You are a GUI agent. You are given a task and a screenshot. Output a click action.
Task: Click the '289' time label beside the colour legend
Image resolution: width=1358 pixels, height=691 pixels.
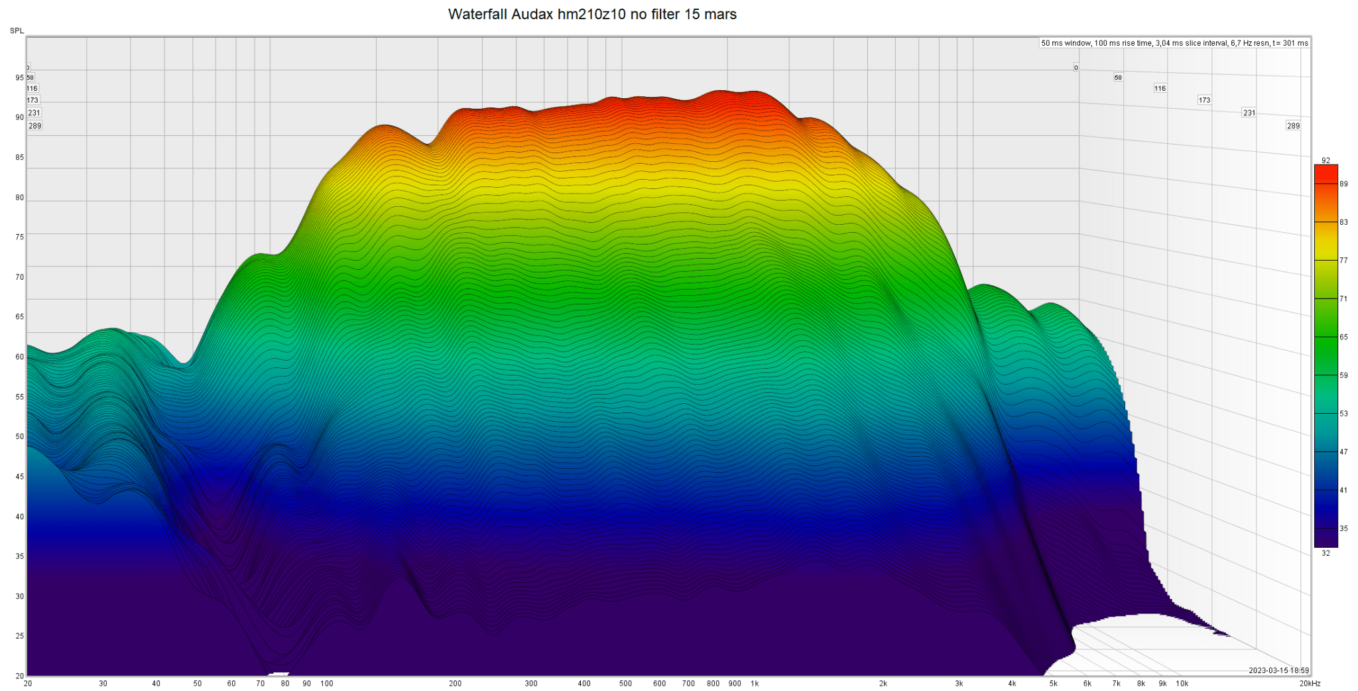coord(1293,125)
